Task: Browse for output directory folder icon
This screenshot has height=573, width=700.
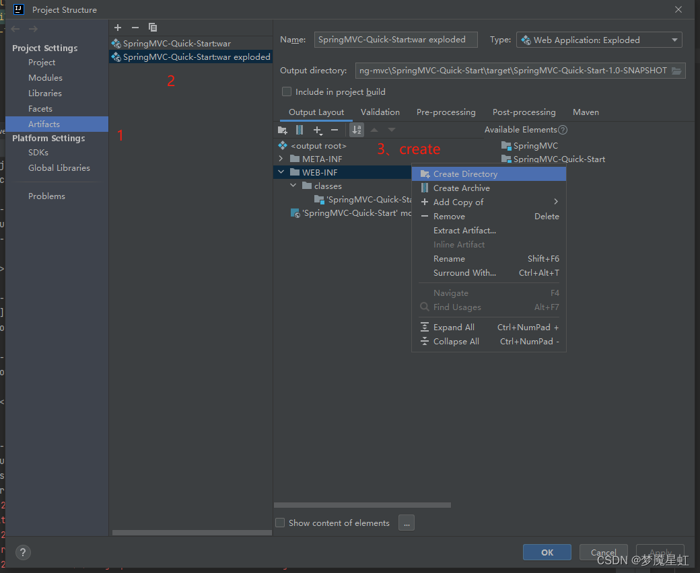Action: (677, 71)
